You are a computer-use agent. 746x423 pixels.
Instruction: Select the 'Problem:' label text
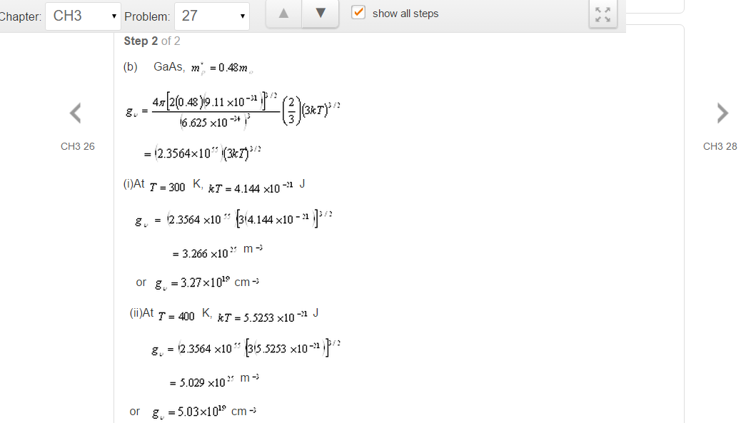[147, 16]
